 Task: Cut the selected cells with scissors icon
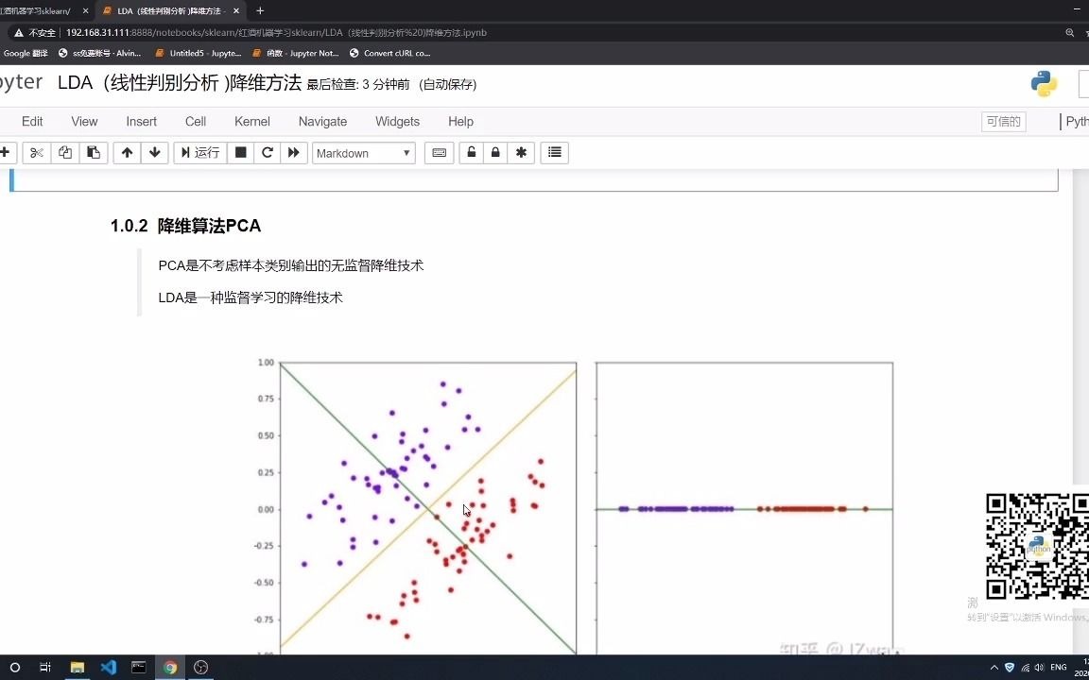(36, 152)
